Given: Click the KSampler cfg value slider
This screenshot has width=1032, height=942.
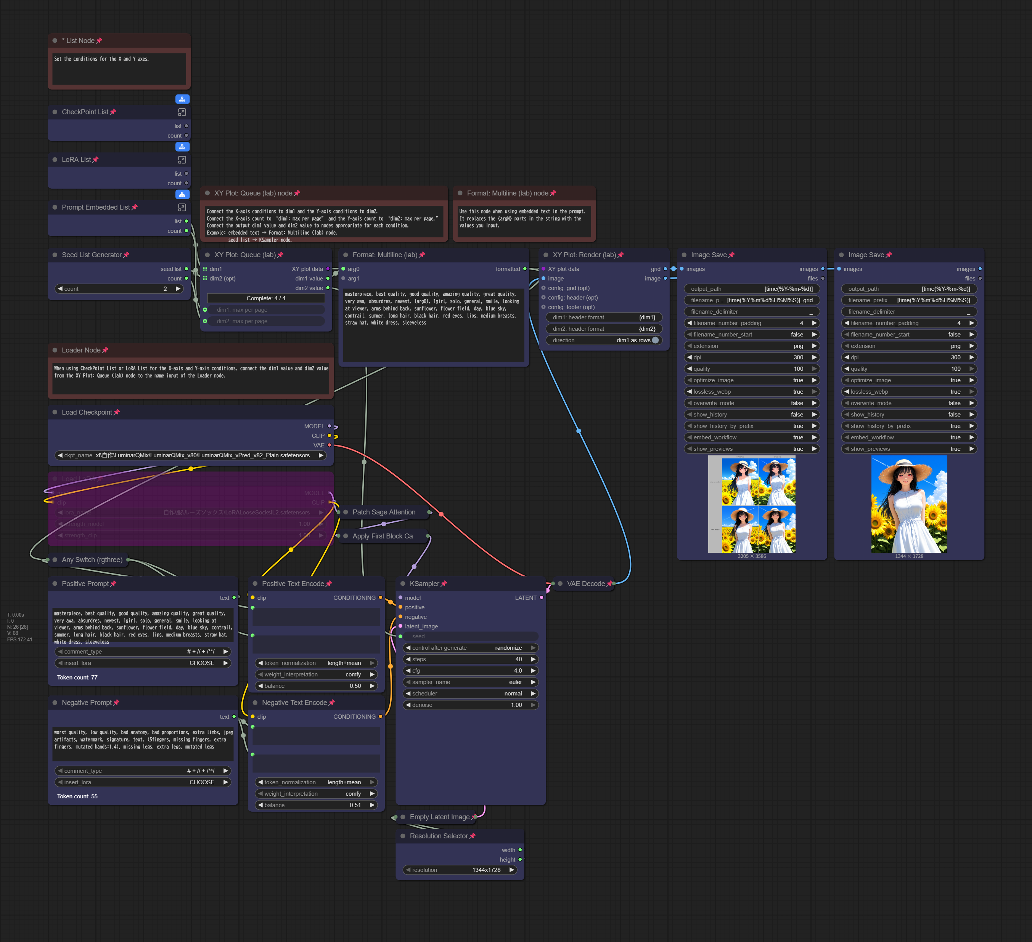Looking at the screenshot, I should point(471,670).
